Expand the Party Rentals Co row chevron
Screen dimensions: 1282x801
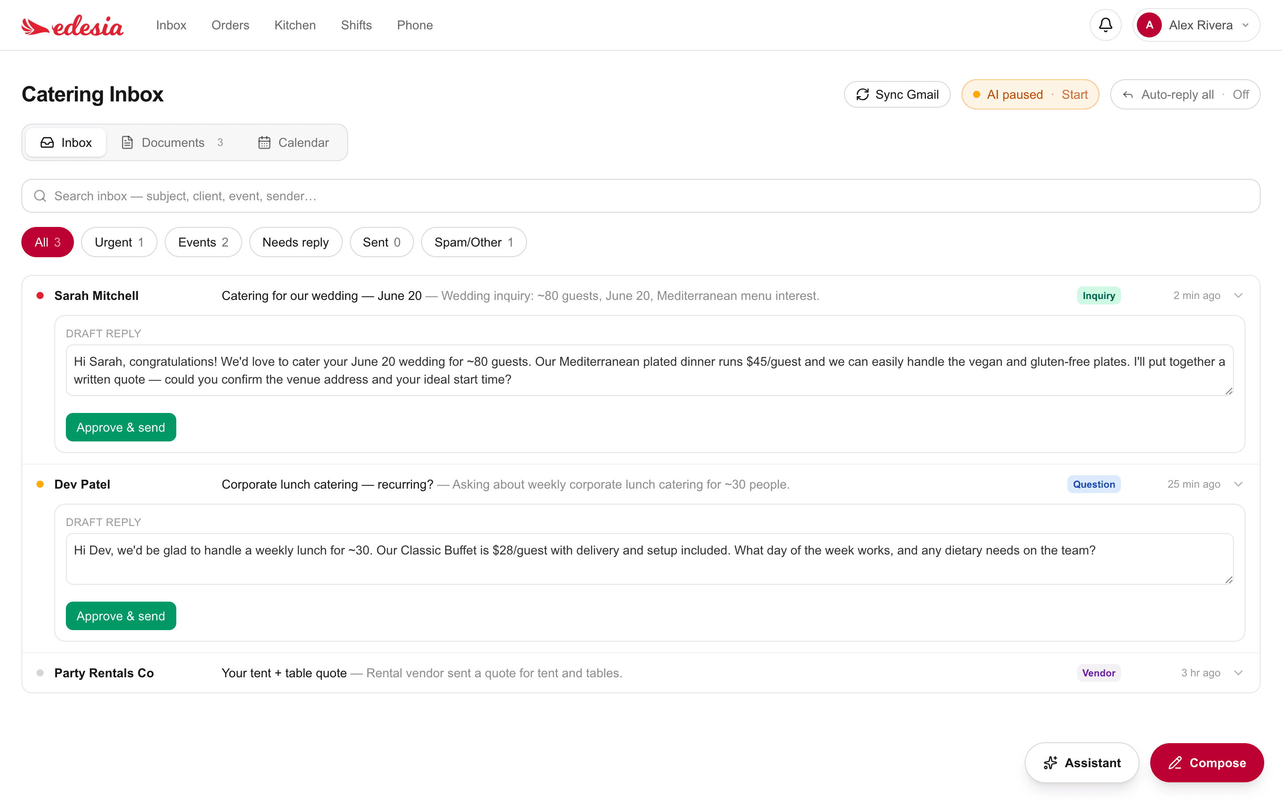1238,673
